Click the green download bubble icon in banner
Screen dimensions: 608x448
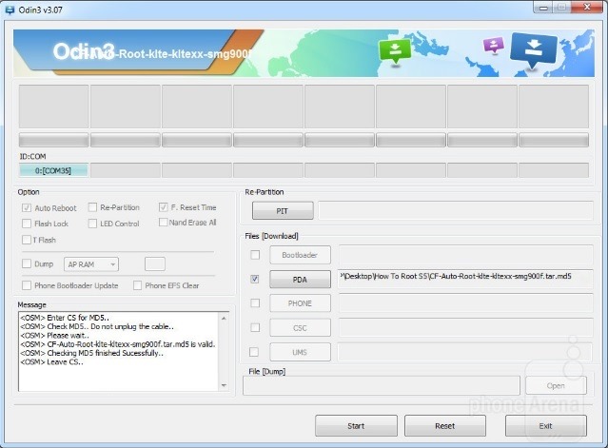pos(395,50)
